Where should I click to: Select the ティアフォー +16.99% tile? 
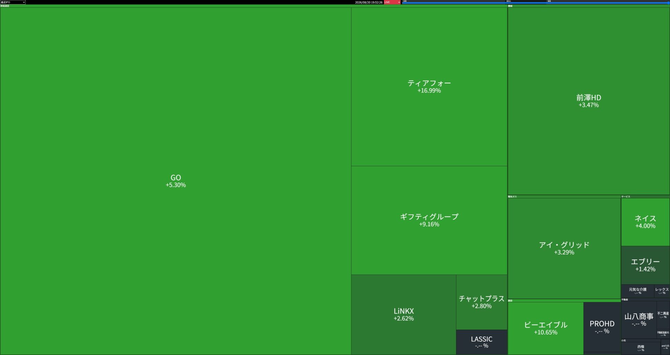coord(429,86)
